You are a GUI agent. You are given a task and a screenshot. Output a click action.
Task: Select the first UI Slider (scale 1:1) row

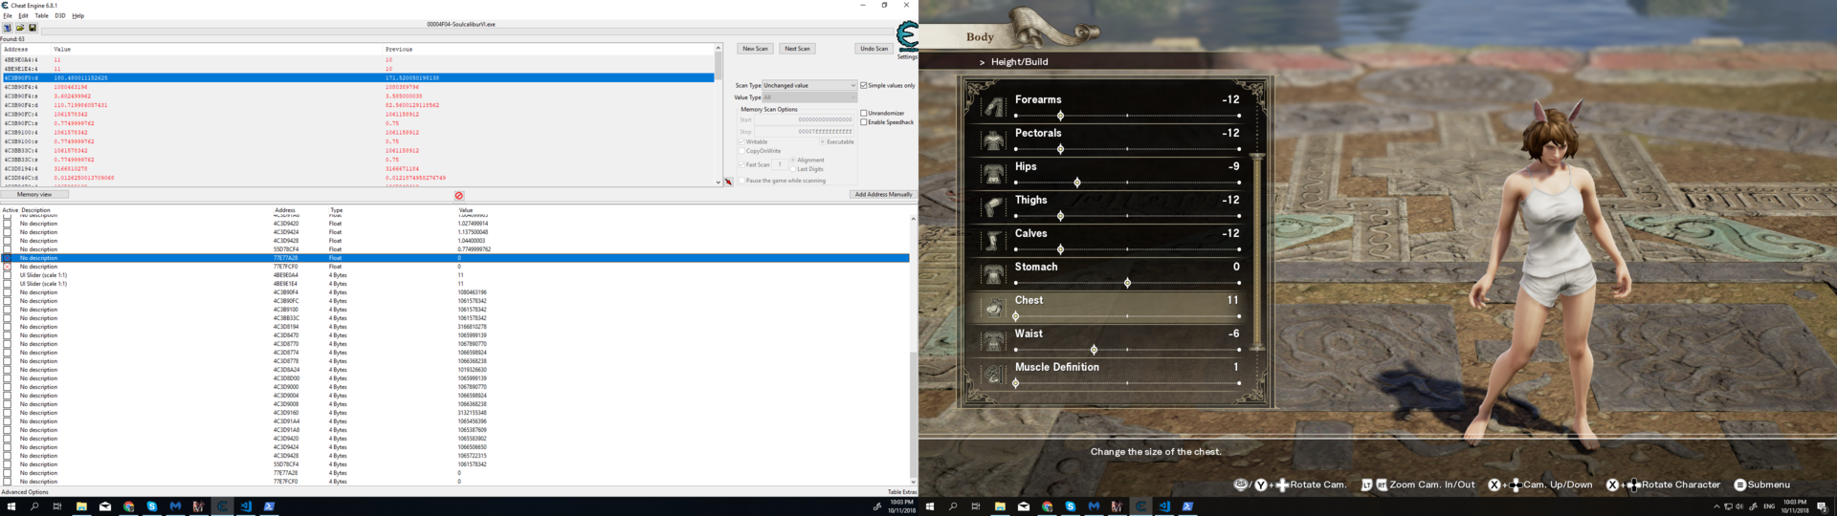pos(454,275)
